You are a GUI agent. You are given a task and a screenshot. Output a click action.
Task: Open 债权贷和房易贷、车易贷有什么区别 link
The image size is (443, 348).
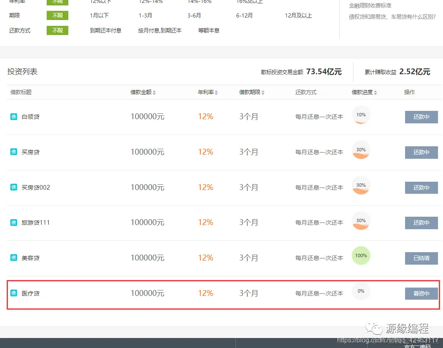(x=393, y=17)
